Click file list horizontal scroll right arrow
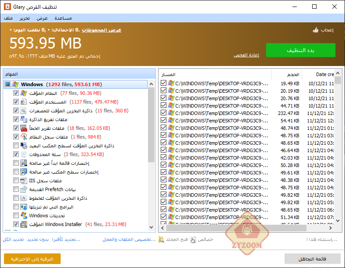The width and height of the screenshot is (345, 268). point(331,228)
